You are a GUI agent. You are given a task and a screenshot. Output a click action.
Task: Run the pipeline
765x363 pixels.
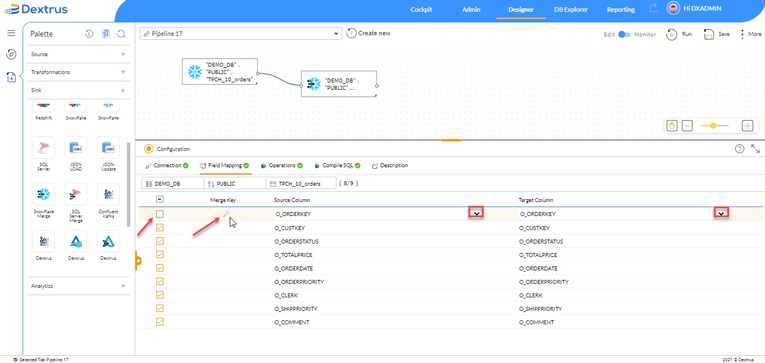pyautogui.click(x=679, y=34)
